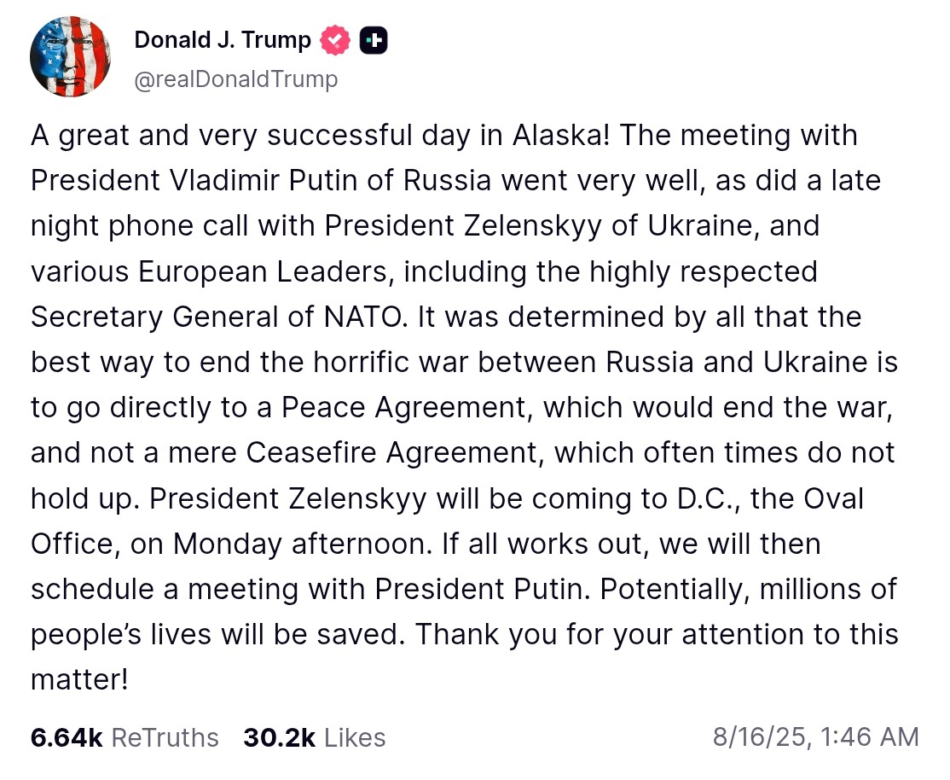Click the red verified checkmark badge

click(x=335, y=40)
